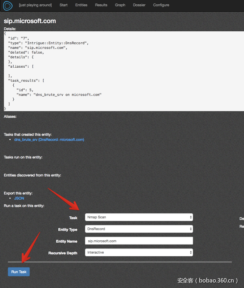Click the Entity Name input field
The image size is (244, 288).
pos(139,241)
